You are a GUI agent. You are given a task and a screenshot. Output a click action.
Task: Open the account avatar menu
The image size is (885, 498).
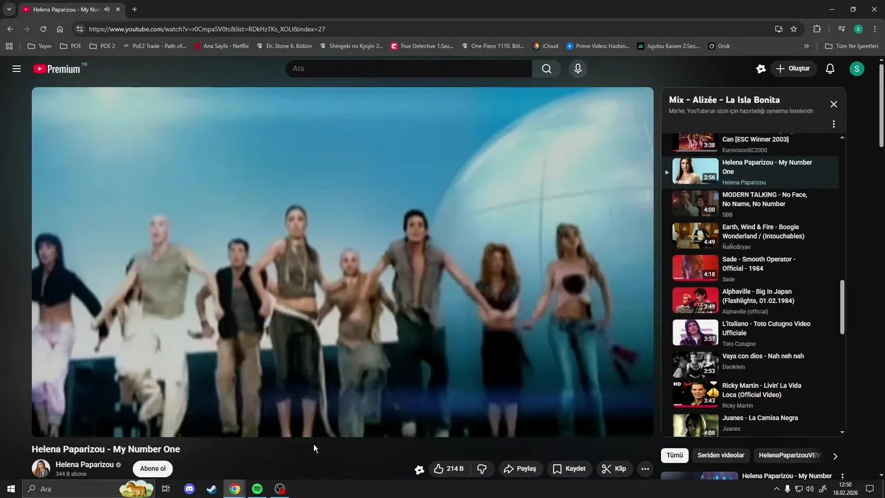click(857, 68)
